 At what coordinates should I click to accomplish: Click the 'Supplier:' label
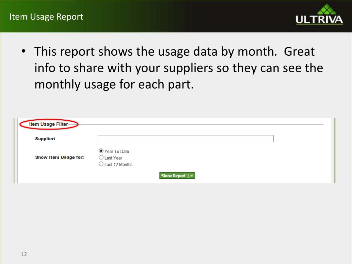(45, 139)
